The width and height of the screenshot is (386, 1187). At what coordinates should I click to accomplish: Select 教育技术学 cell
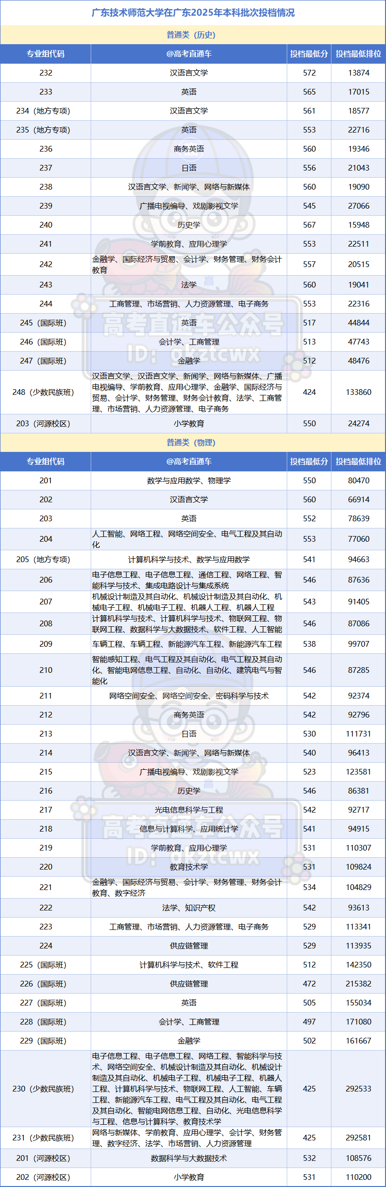click(189, 867)
